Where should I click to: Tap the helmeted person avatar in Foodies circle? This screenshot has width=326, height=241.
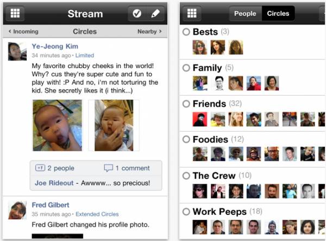254,154
